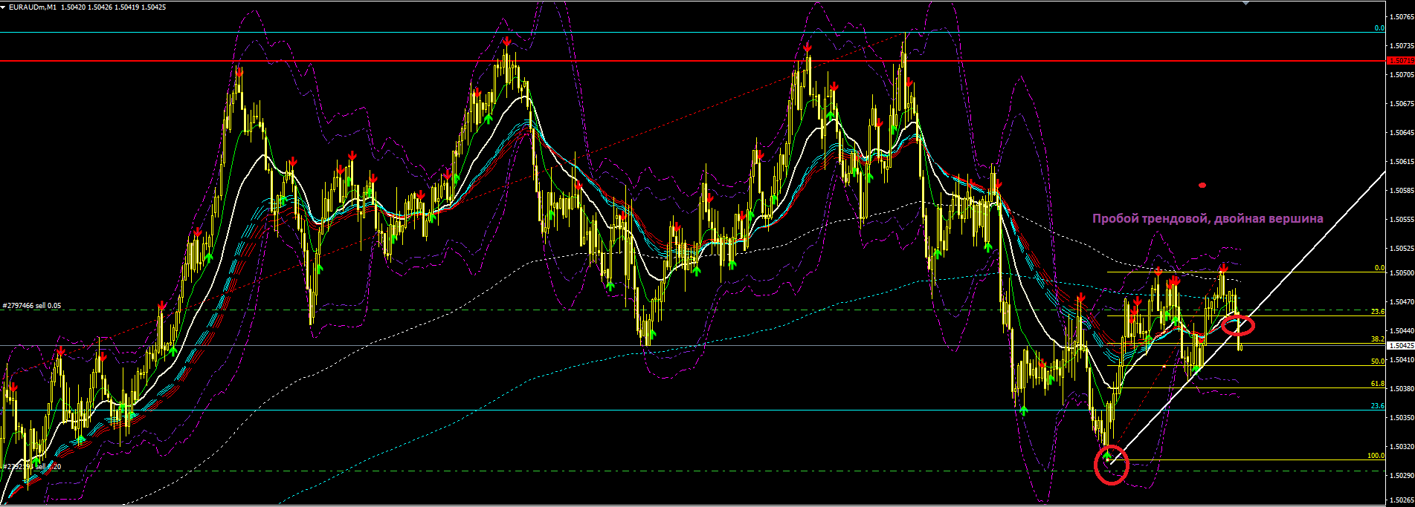Click 1.50675 on the price scale
Screen dimensions: 1415x507
pyautogui.click(x=1401, y=103)
